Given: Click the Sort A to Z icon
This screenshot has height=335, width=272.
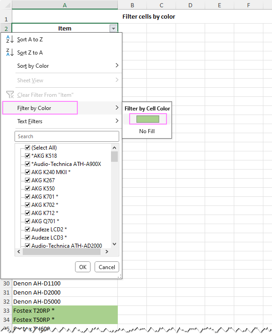Looking at the screenshot, I should tap(10, 39).
